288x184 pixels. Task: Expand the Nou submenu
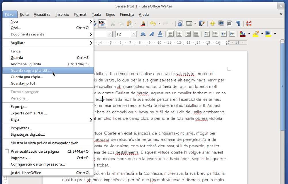48,22
